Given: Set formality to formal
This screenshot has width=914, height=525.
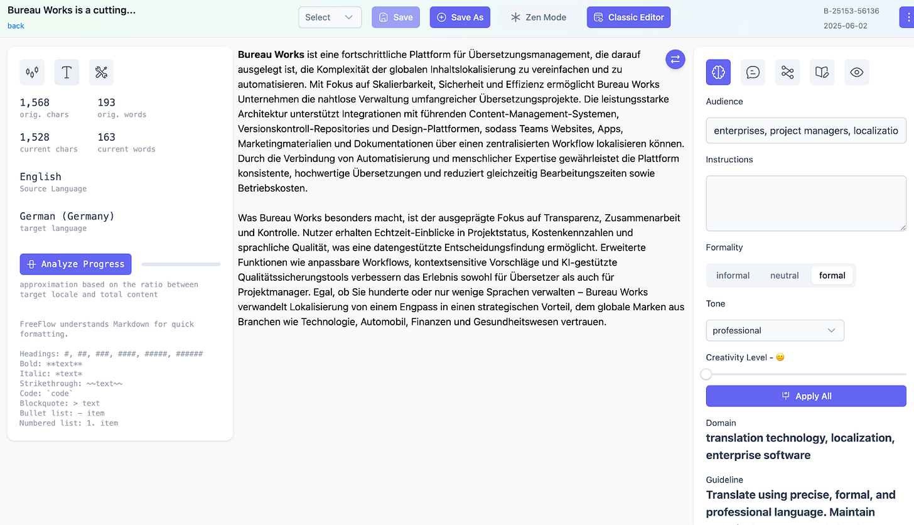Looking at the screenshot, I should (832, 275).
